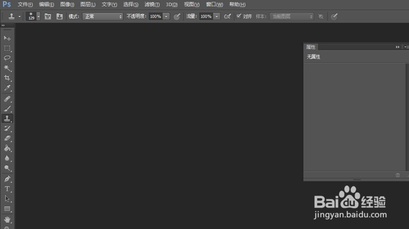Select the History Brush tool
409x229 pixels.
click(x=7, y=128)
